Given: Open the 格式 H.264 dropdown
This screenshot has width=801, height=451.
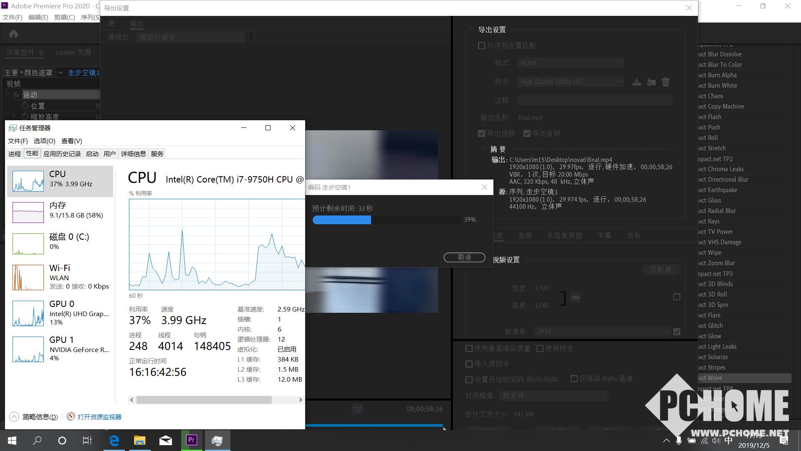Looking at the screenshot, I should point(570,63).
